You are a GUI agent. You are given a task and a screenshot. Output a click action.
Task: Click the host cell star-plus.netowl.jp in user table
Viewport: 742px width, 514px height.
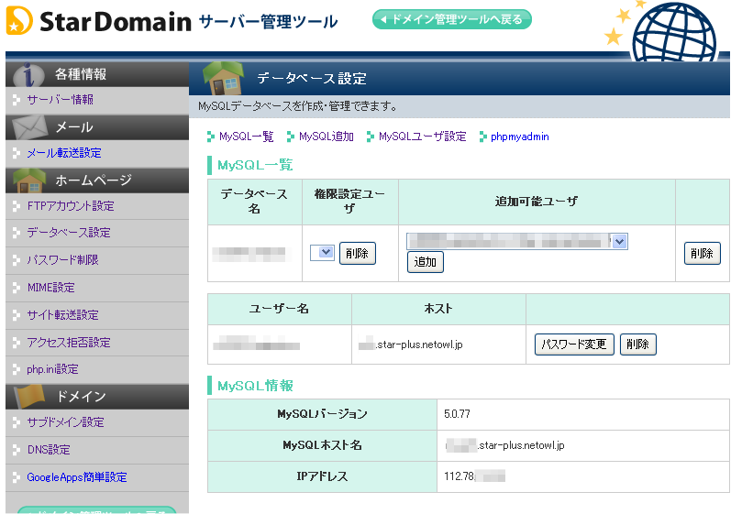click(438, 344)
